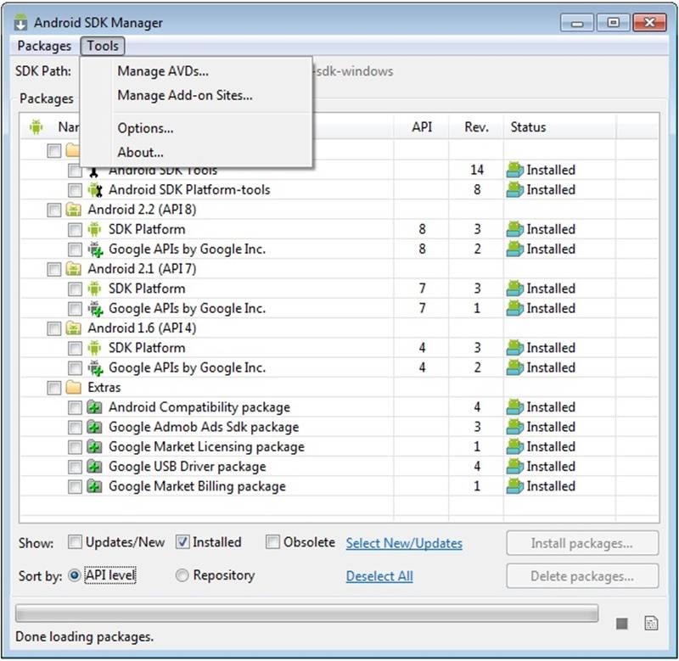
Task: Click the Installed status icon for Android Compatibility package
Action: (515, 407)
